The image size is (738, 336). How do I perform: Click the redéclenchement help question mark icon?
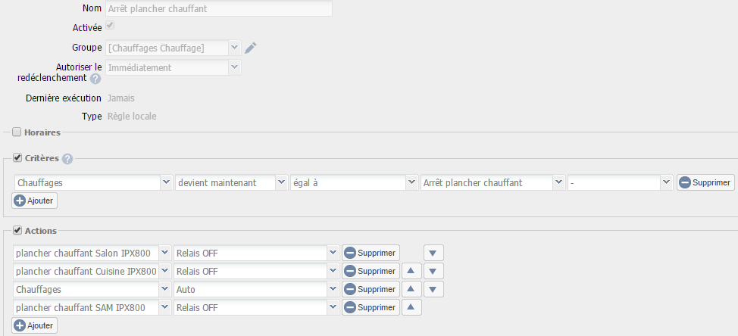pyautogui.click(x=95, y=79)
